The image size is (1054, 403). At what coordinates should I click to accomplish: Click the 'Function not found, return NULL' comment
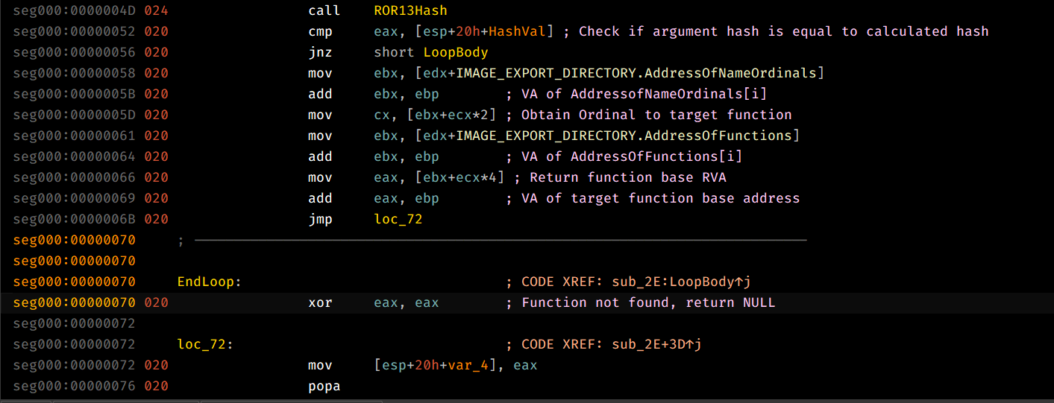(647, 302)
